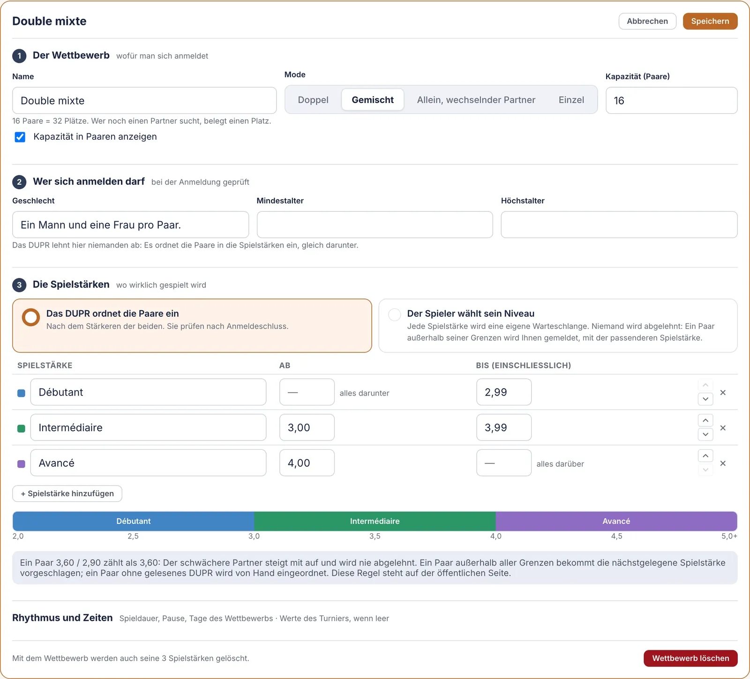Choose Allein, wechselnder Partner mode
This screenshot has height=679, width=750.
(x=476, y=100)
